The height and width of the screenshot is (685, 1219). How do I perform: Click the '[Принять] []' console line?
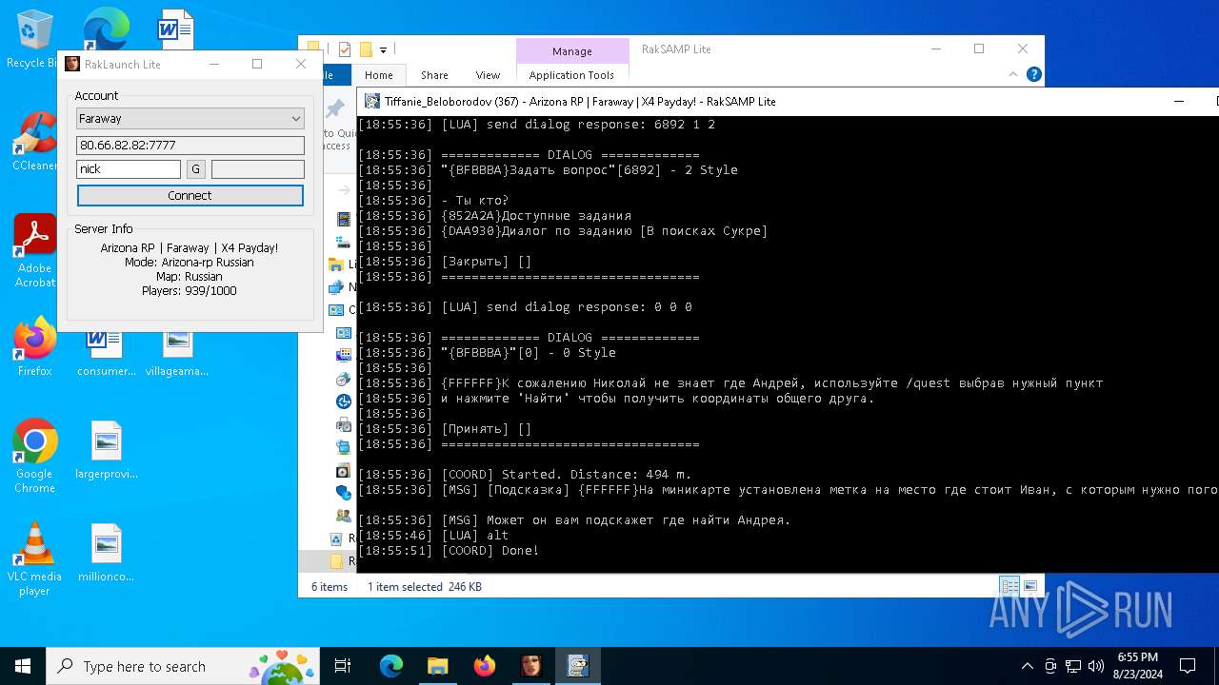click(x=446, y=428)
